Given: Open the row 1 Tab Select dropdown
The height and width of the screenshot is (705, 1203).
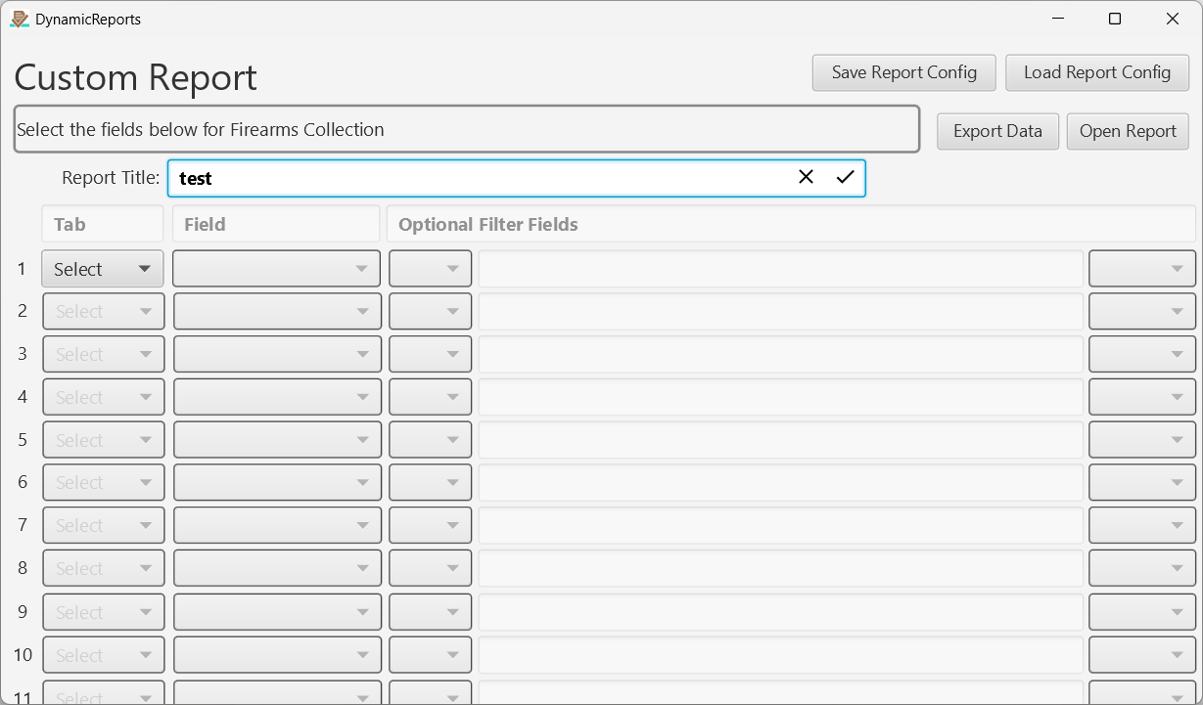Looking at the screenshot, I should pyautogui.click(x=103, y=269).
